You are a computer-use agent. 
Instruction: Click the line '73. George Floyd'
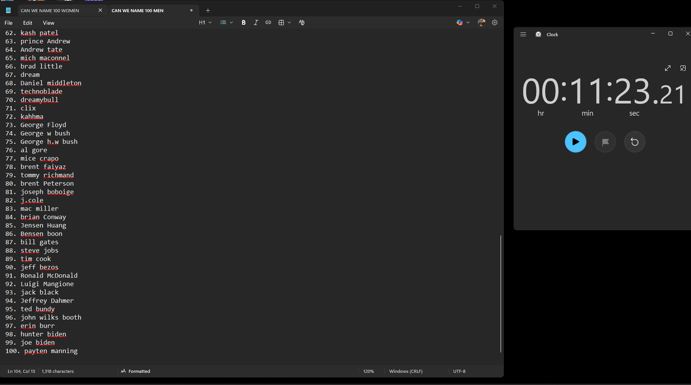pos(35,124)
